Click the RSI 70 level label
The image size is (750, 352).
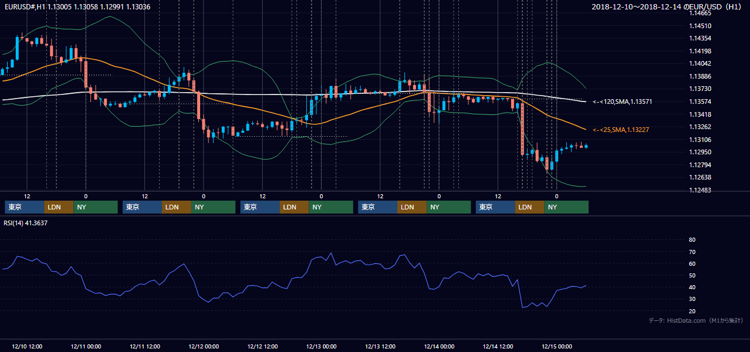click(692, 252)
